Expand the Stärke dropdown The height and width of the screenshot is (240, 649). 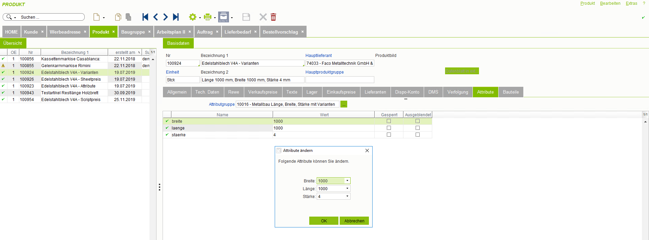click(x=347, y=196)
